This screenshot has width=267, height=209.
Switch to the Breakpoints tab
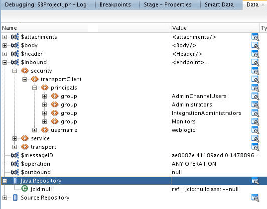coord(115,4)
